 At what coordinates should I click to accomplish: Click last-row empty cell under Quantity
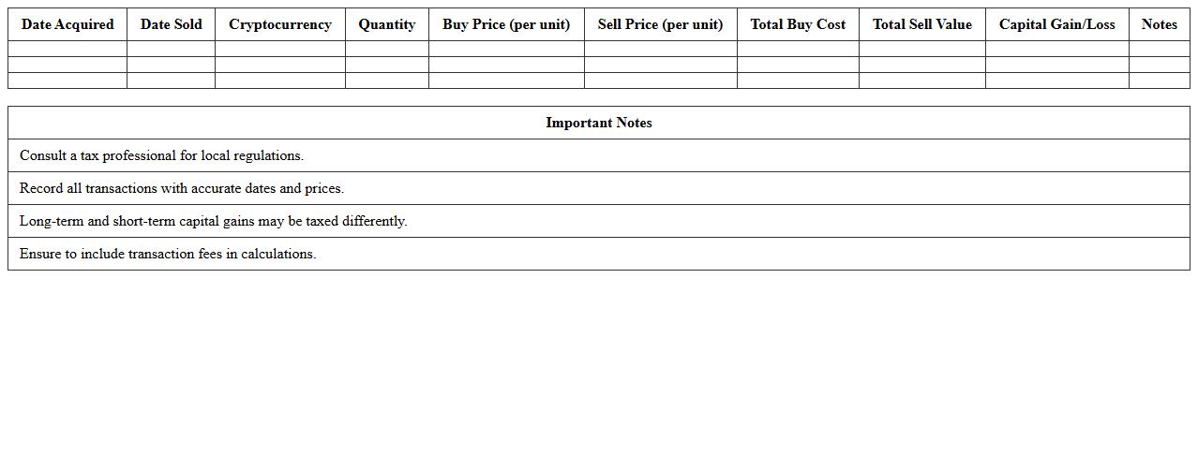(x=386, y=81)
